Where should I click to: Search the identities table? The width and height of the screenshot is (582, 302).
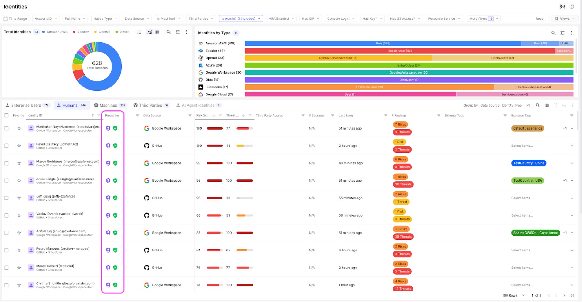click(538, 105)
